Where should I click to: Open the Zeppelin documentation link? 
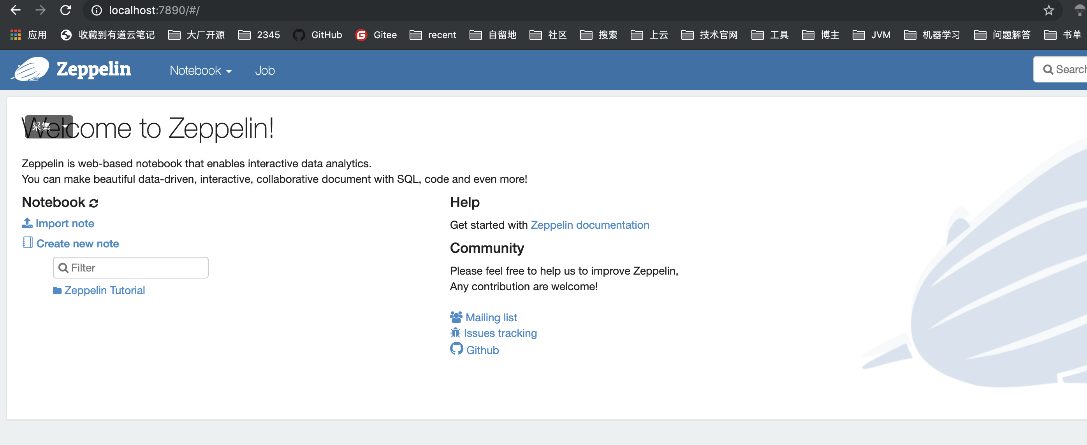[589, 225]
